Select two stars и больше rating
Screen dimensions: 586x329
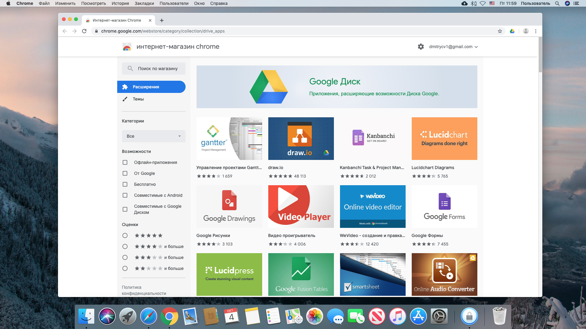(x=125, y=268)
